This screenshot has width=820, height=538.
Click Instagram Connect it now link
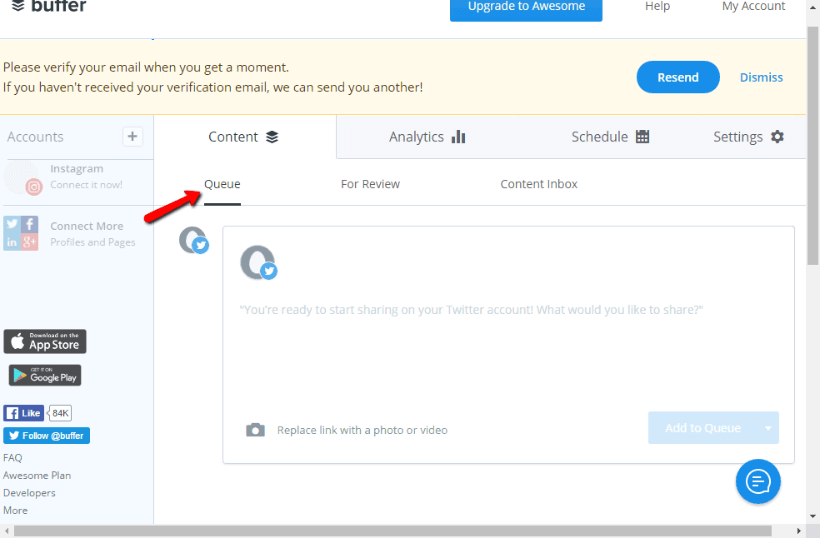(x=87, y=185)
